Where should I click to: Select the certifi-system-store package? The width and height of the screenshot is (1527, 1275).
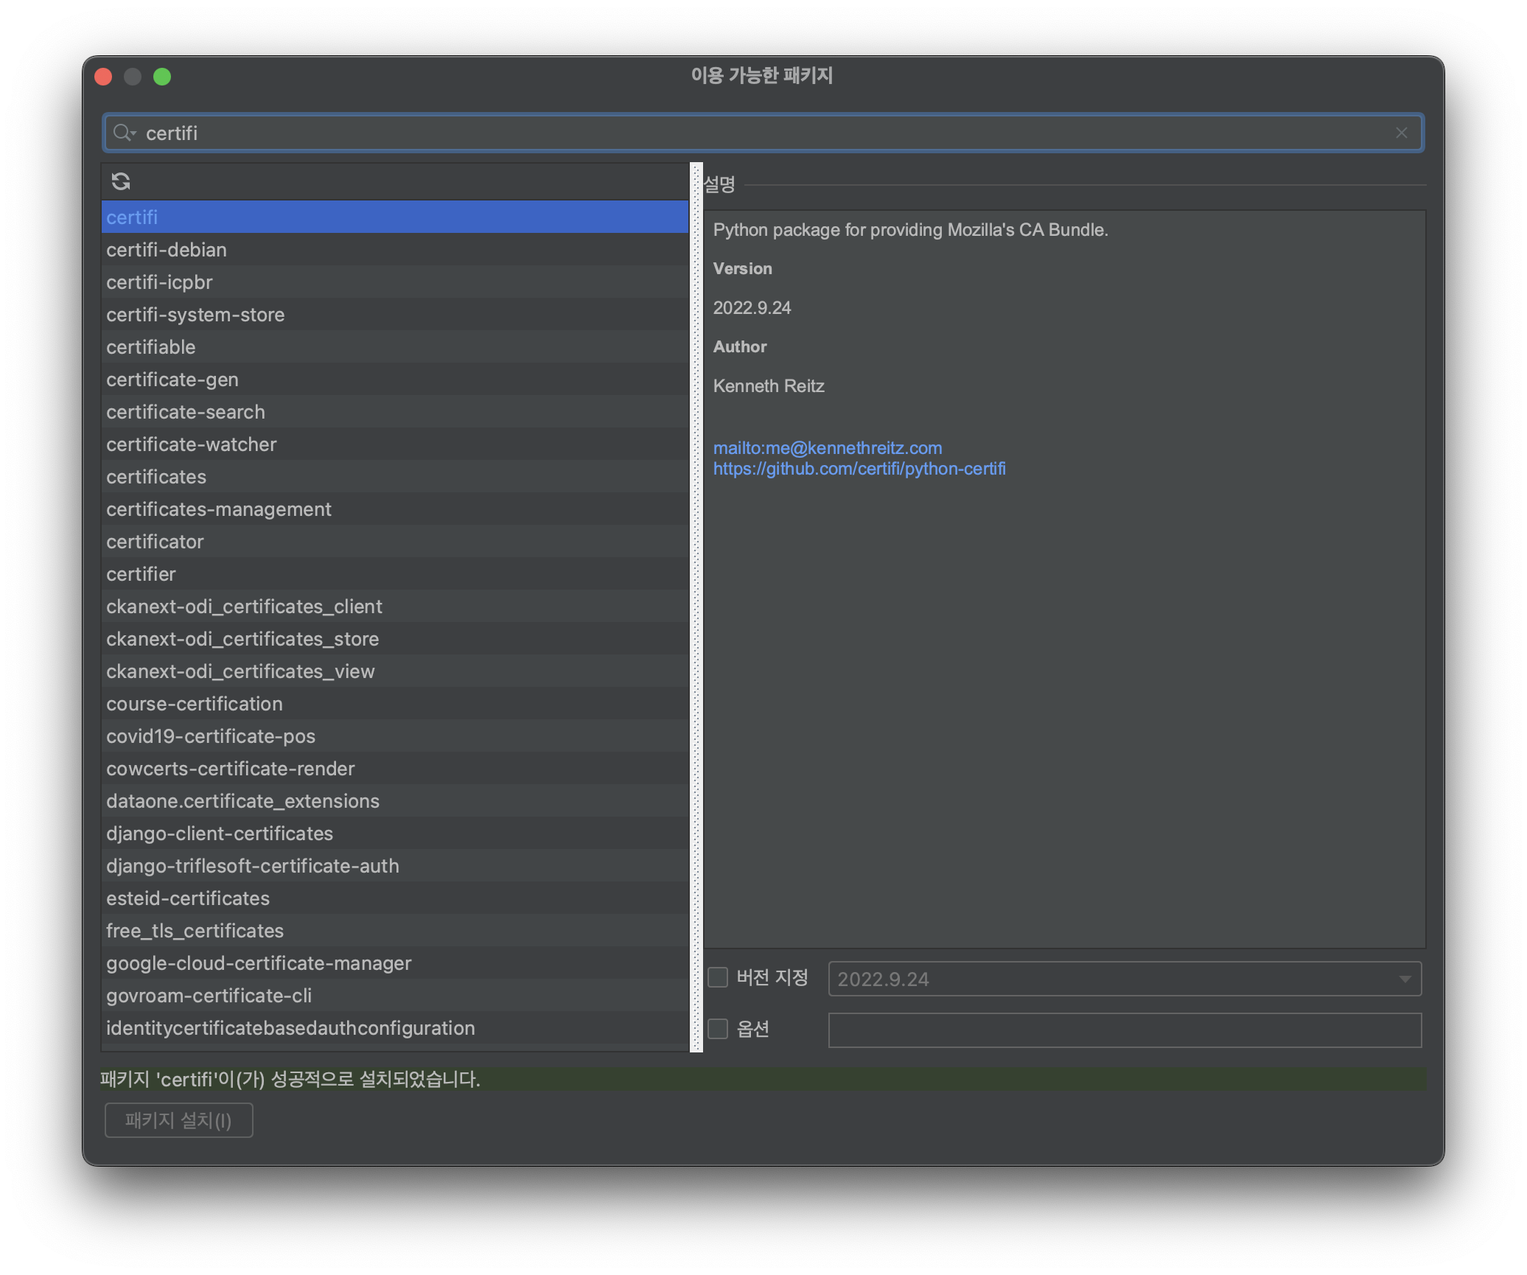point(195,315)
